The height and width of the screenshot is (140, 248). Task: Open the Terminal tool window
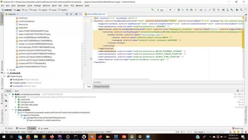tap(21, 128)
